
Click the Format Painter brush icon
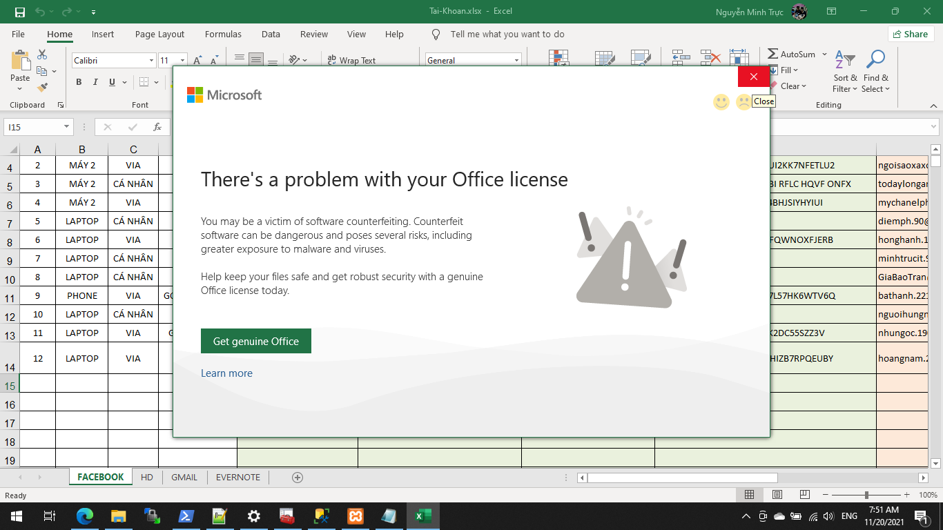[42, 88]
